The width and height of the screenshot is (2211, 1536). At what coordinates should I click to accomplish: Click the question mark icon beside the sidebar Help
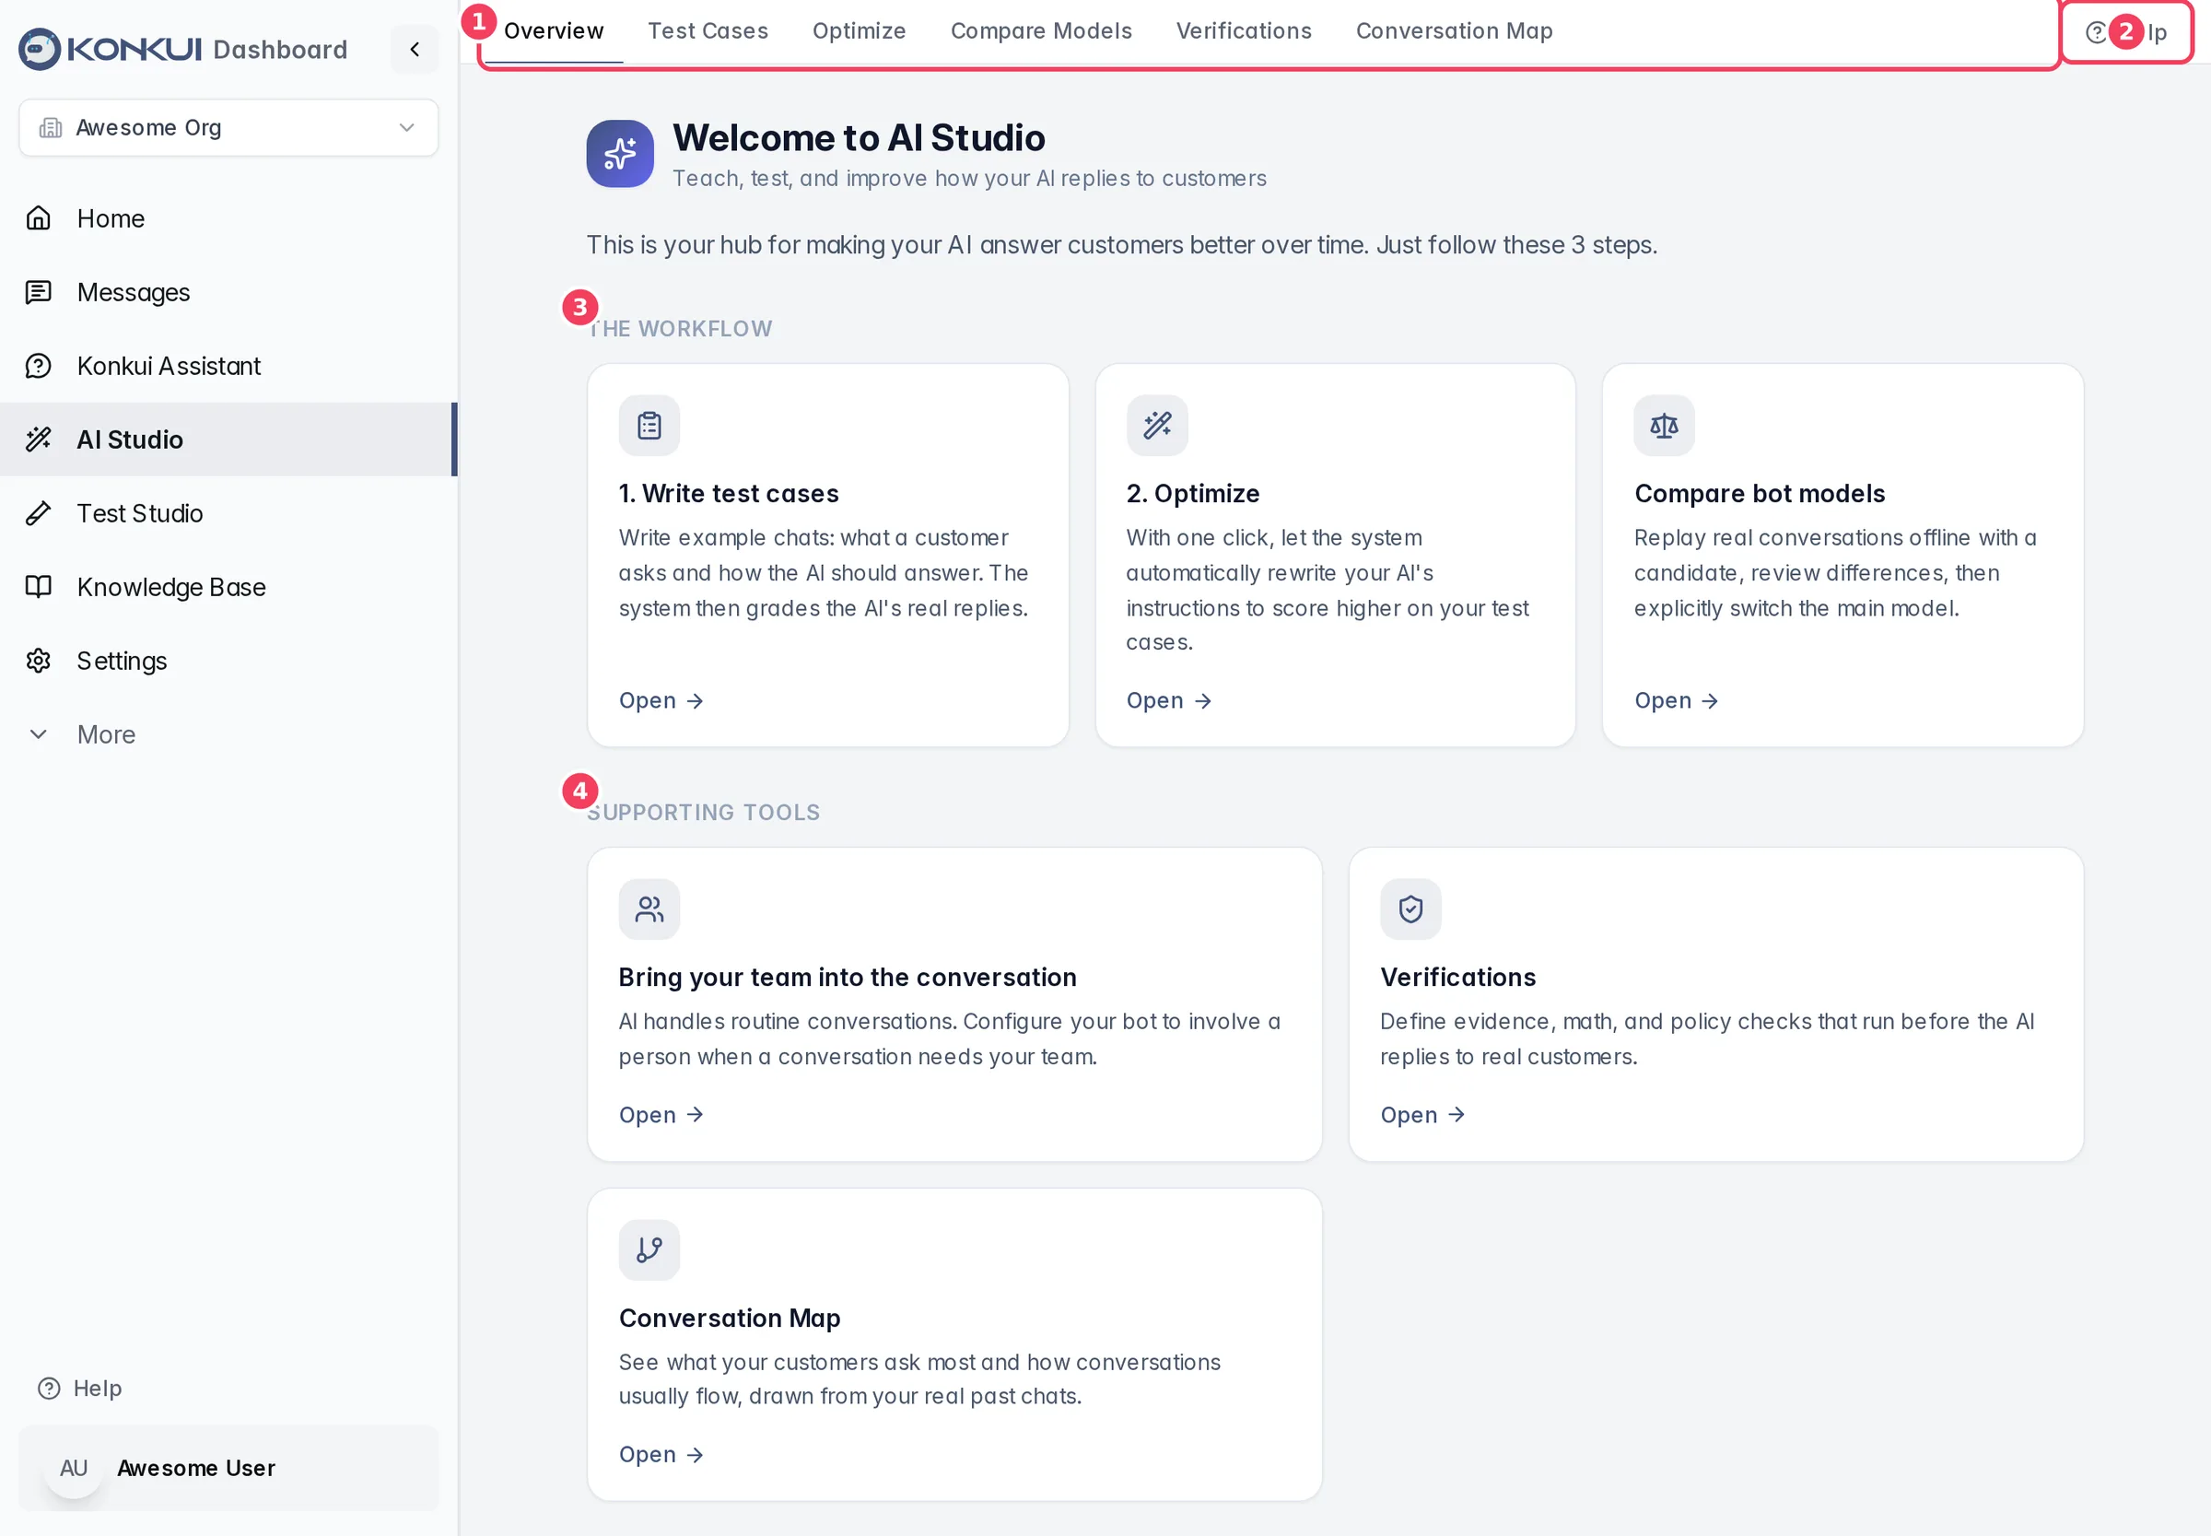tap(49, 1388)
